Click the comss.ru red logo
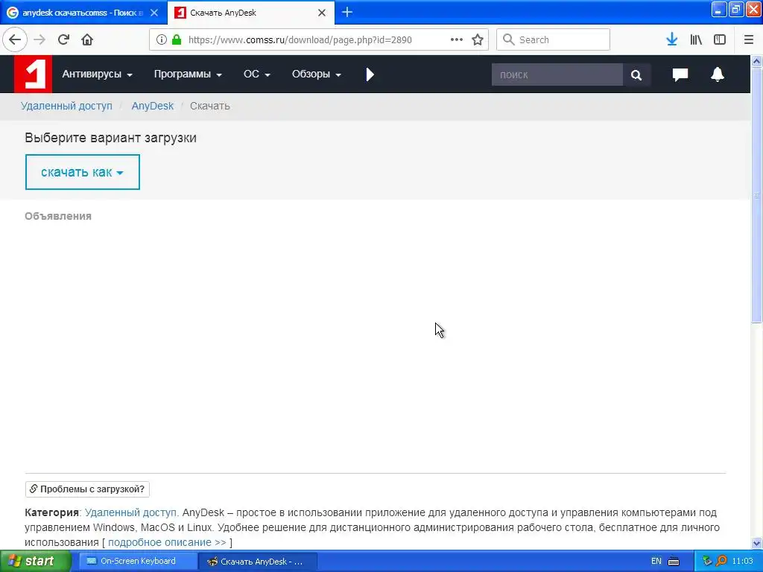This screenshot has height=572, width=763. tap(33, 74)
